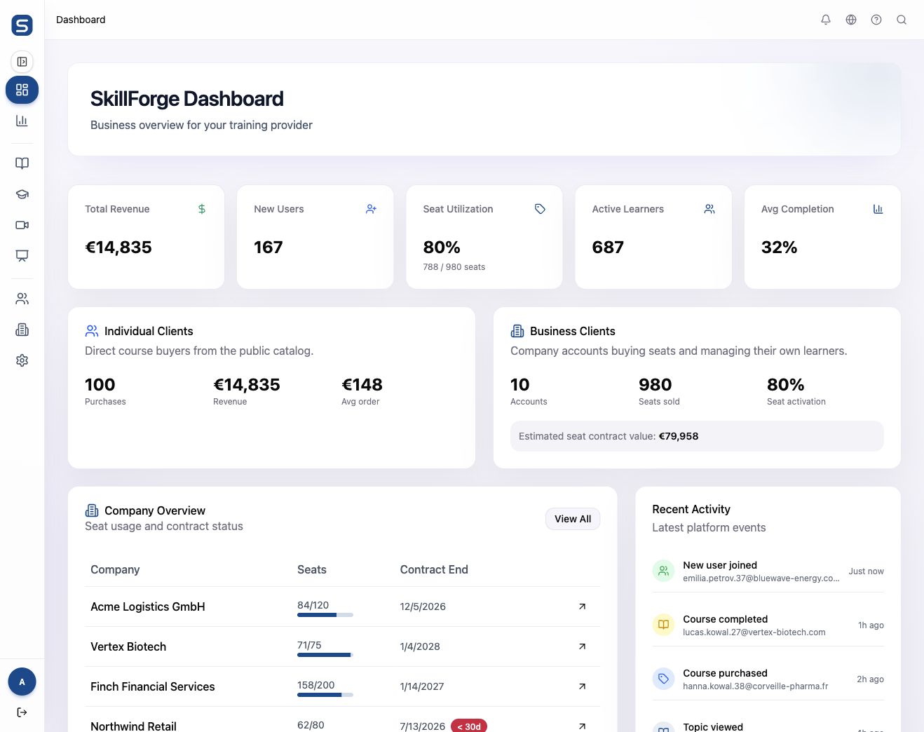The width and height of the screenshot is (924, 732).
Task: Open the notifications bell icon
Action: (x=826, y=20)
